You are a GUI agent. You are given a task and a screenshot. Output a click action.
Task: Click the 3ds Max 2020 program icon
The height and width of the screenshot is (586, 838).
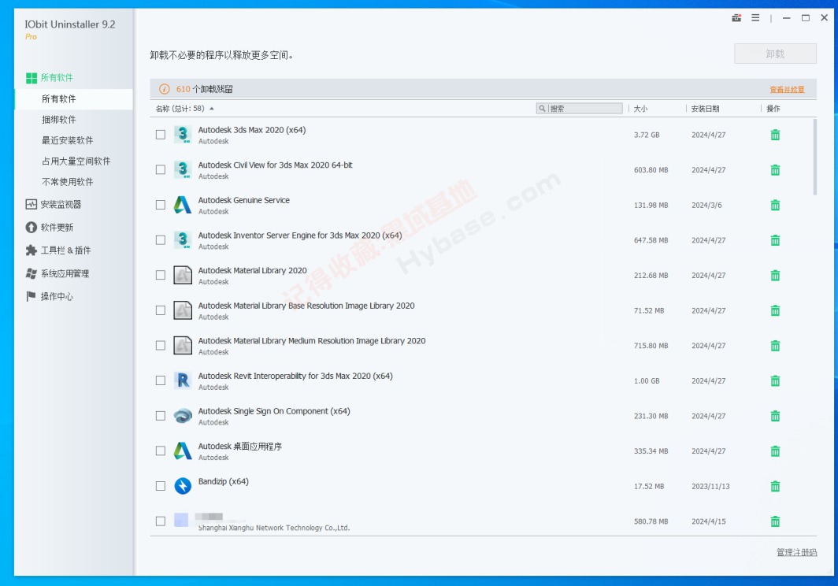coord(183,134)
